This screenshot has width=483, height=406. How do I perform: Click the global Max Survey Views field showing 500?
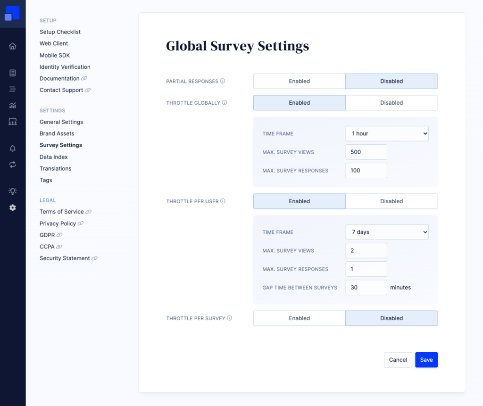366,152
